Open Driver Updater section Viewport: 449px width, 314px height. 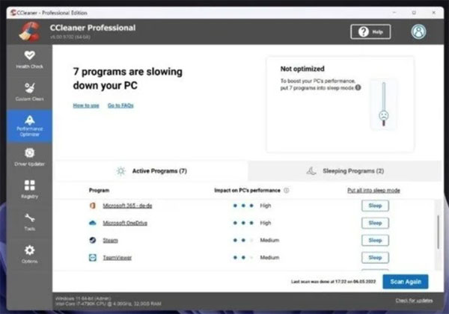pyautogui.click(x=29, y=157)
